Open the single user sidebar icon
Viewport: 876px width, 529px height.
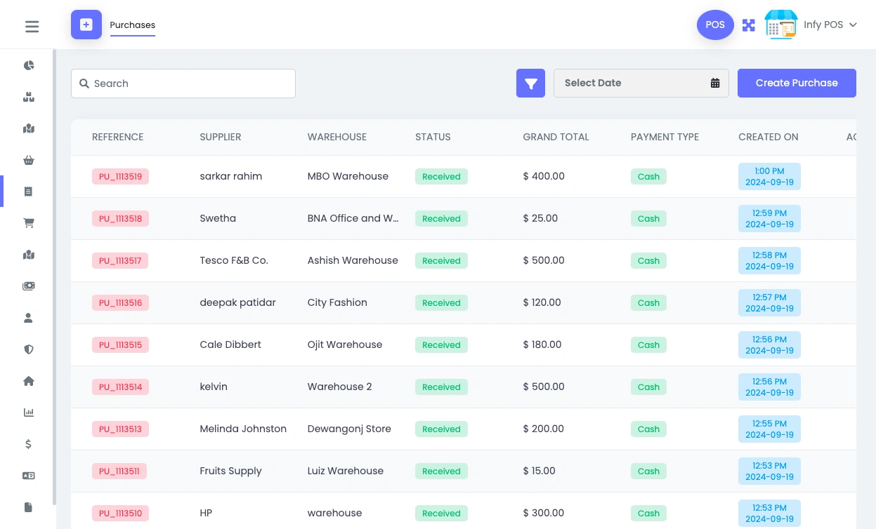(x=29, y=318)
